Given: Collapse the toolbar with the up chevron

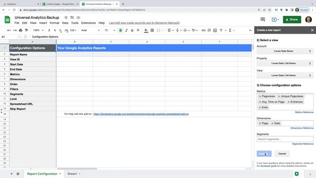Looking at the screenshot, I should pos(250,30).
